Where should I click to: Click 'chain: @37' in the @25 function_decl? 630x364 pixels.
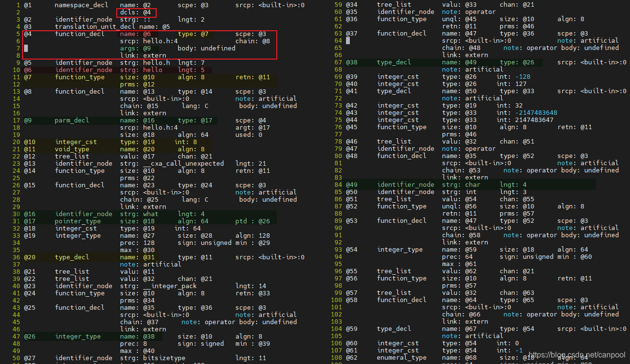(x=139, y=322)
